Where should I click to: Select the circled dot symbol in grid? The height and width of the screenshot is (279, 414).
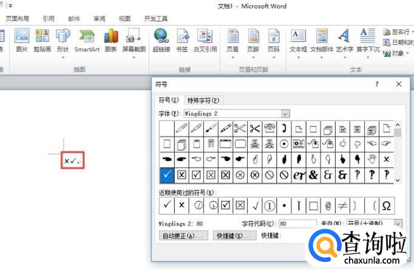coord(284,143)
